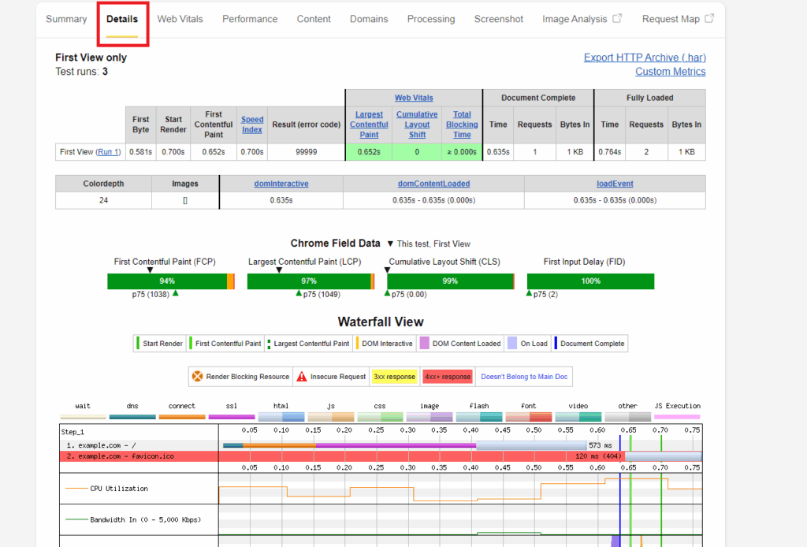
Task: Open Total Blocking Time header link
Action: tap(462, 125)
